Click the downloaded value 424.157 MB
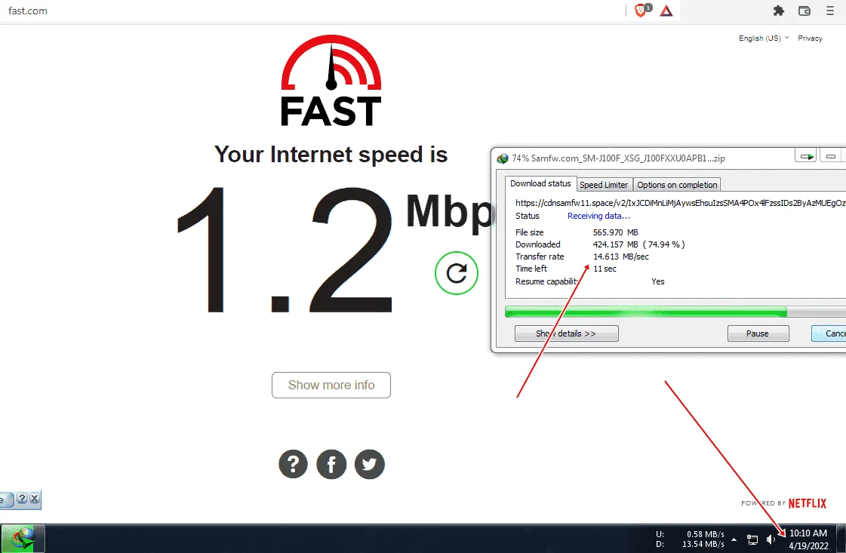Screen dimensions: 846x553 (615, 244)
